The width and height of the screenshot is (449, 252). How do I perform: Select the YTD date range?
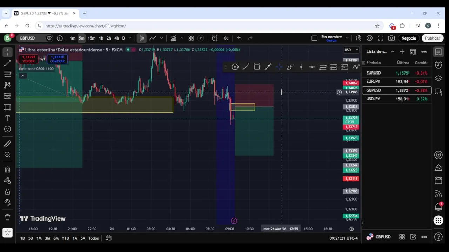pos(65,238)
